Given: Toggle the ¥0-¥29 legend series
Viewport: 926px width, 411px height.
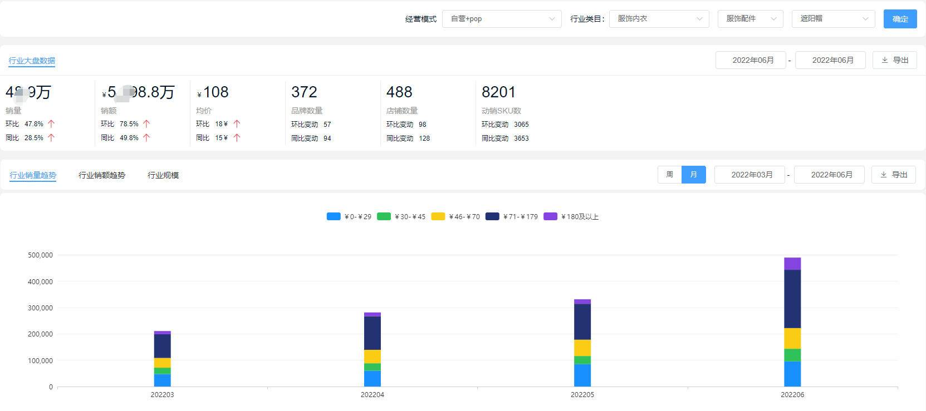Looking at the screenshot, I should (349, 217).
